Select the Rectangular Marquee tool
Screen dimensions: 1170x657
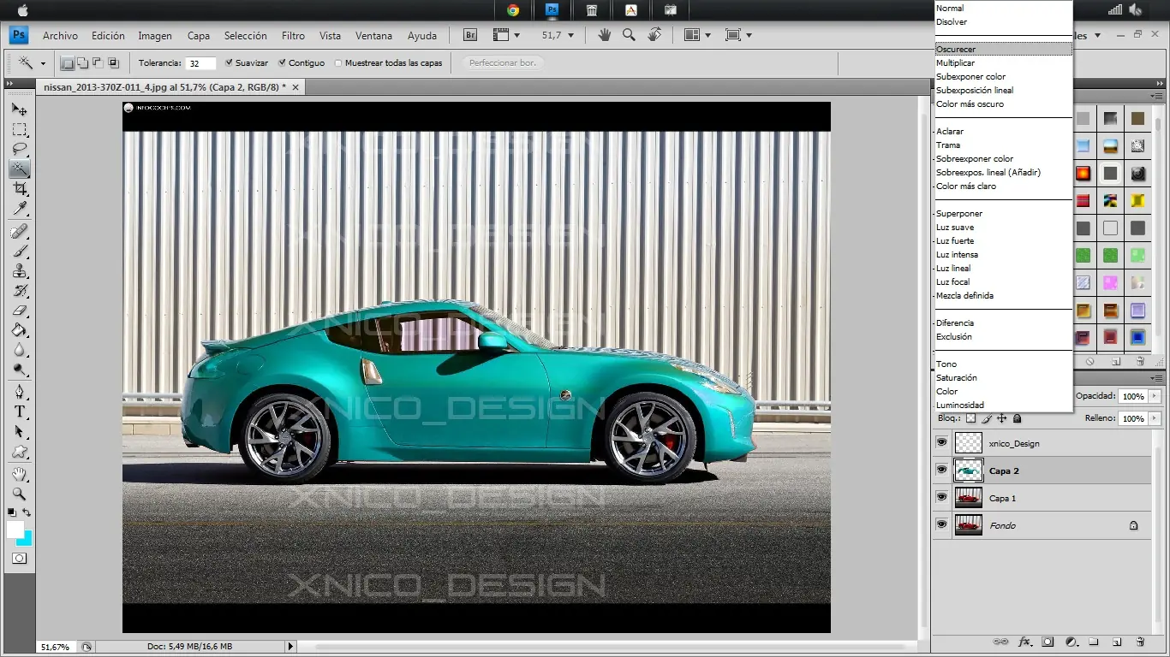(19, 130)
